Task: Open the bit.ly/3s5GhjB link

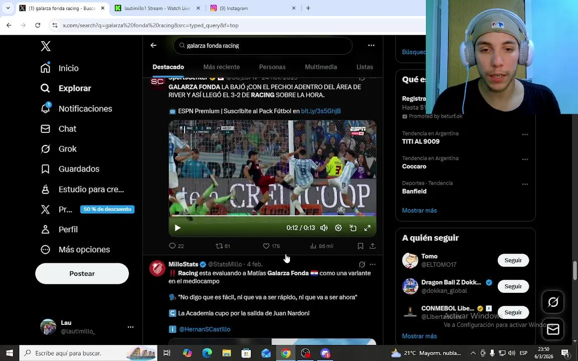Action: coord(321,111)
